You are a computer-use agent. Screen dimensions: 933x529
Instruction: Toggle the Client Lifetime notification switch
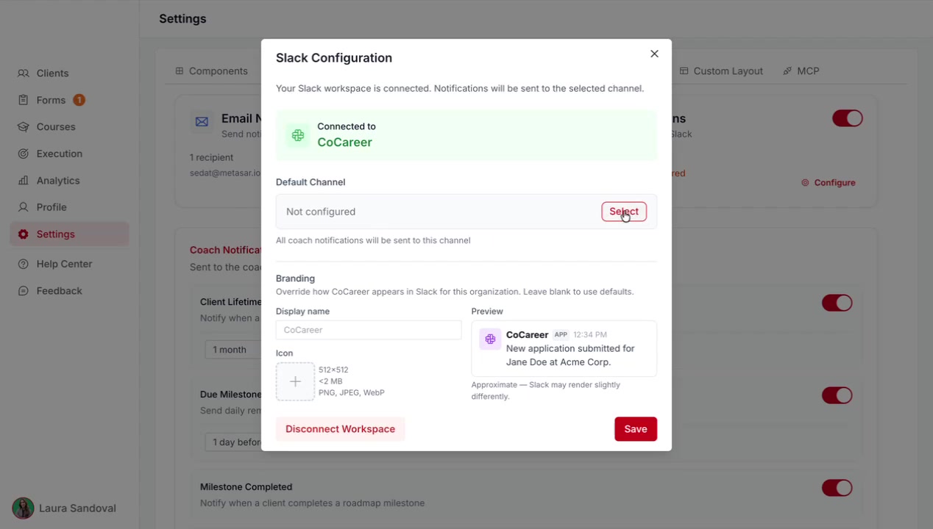(837, 303)
